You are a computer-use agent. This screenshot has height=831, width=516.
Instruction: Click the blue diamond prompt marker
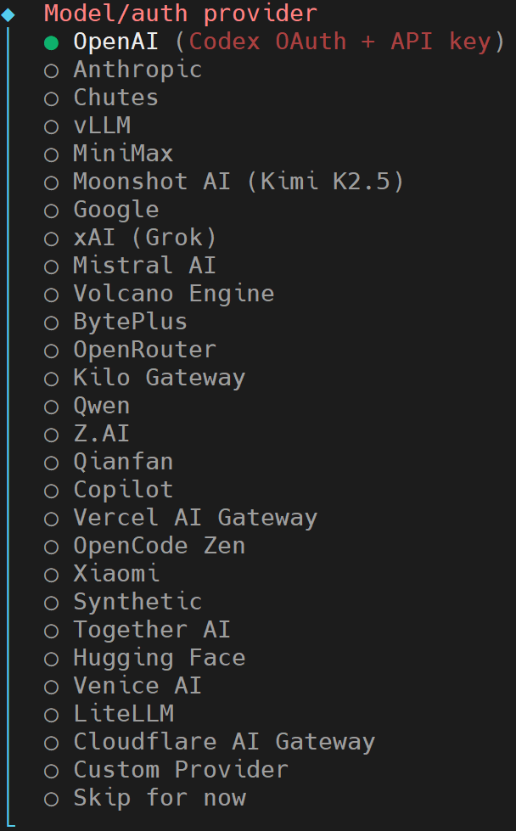click(x=8, y=14)
